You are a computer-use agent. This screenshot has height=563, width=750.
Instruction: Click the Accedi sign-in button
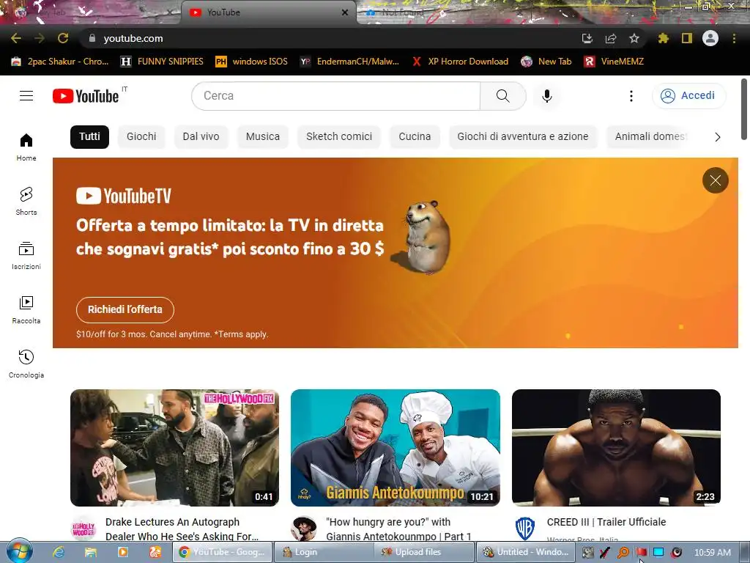click(x=688, y=96)
